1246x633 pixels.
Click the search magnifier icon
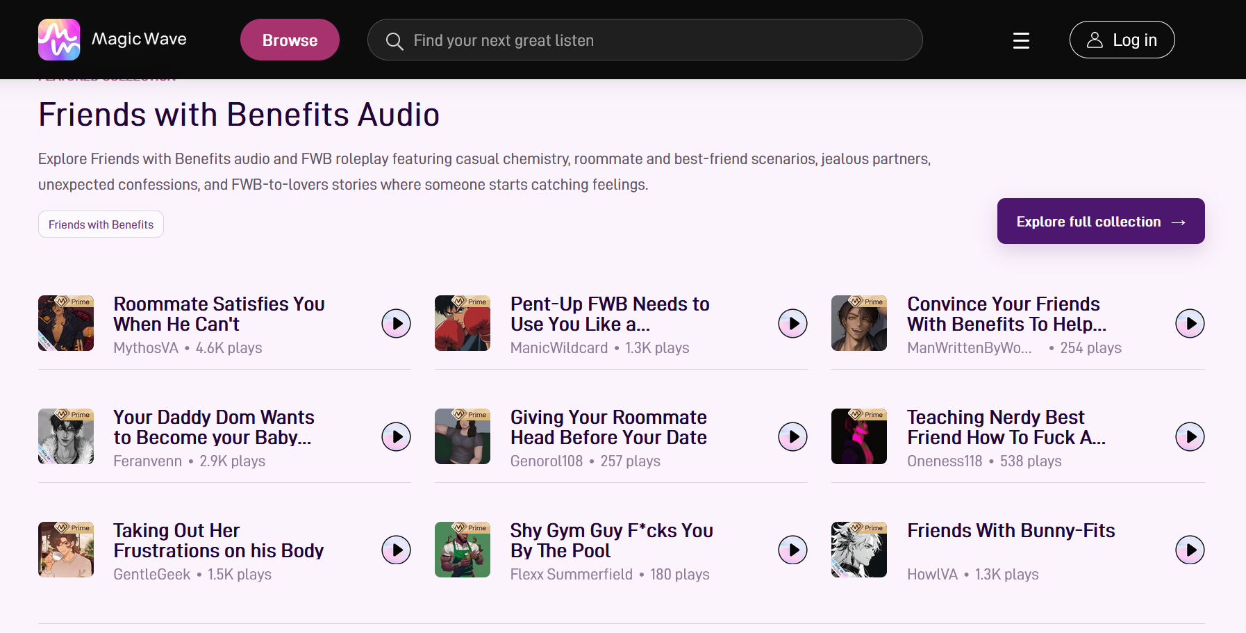point(394,41)
